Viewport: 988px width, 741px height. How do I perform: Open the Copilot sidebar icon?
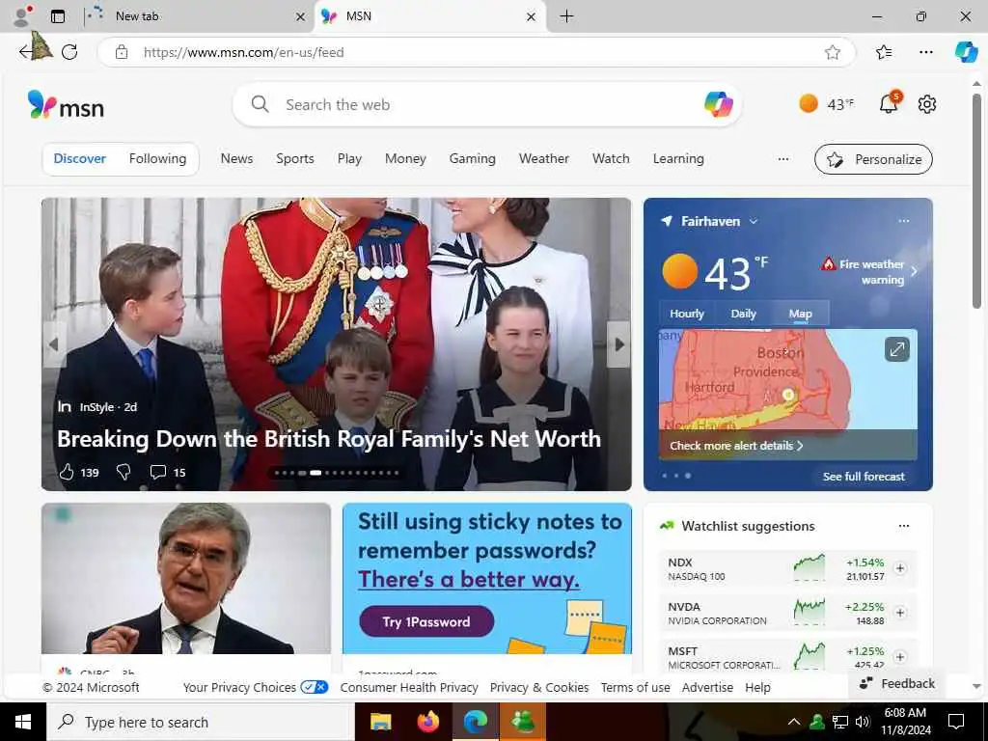tap(966, 52)
